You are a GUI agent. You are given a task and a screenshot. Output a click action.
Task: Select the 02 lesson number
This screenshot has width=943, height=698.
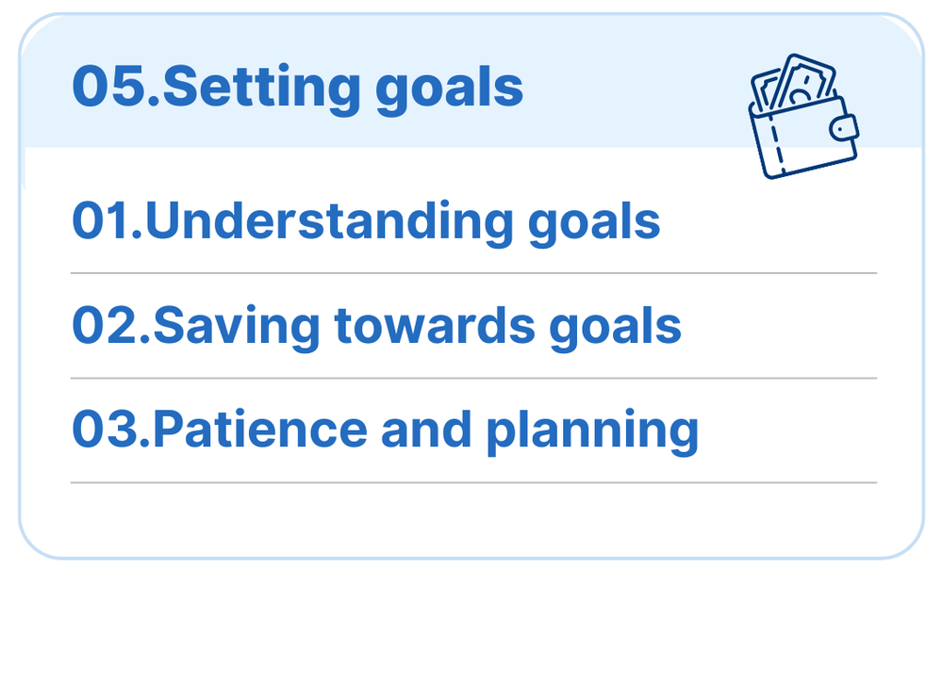click(x=105, y=326)
